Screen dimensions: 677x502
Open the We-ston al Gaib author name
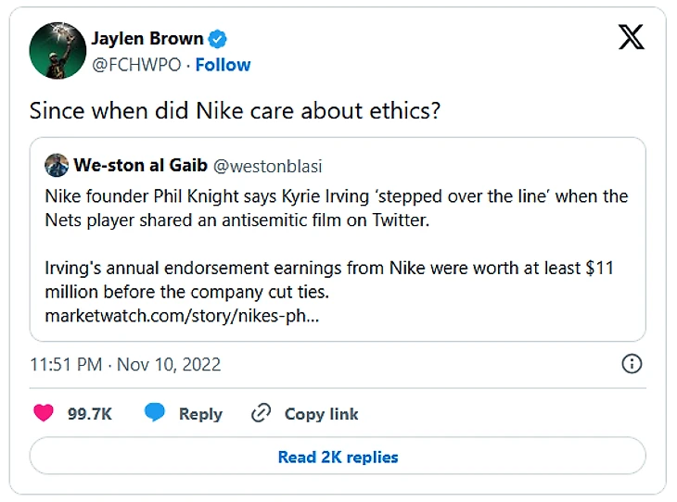tap(141, 166)
